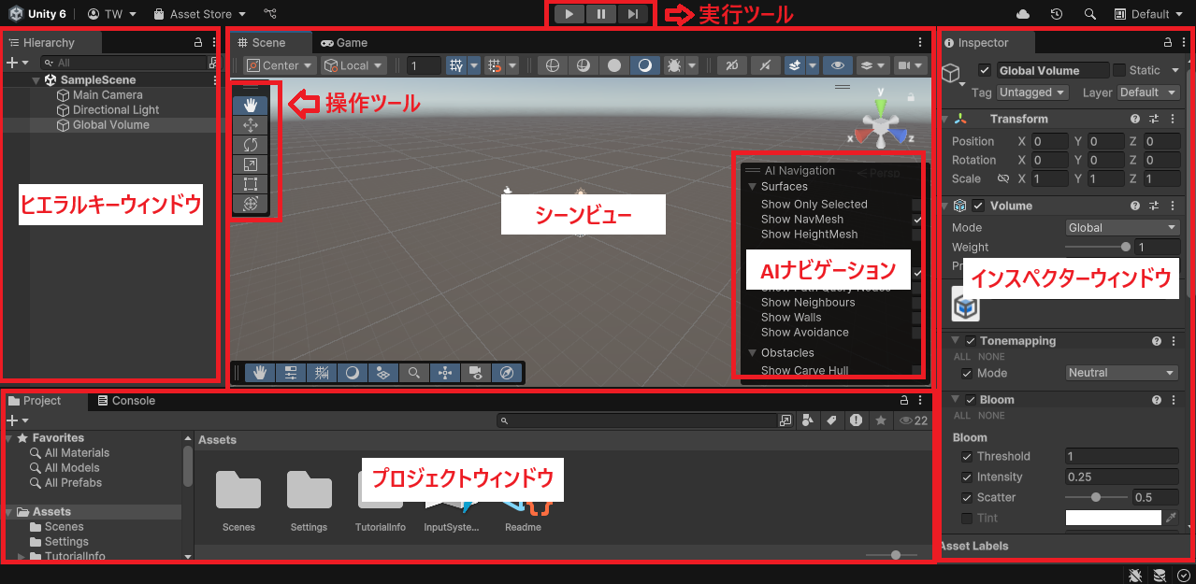Open the Mode dropdown in the Volume component

tap(1121, 227)
